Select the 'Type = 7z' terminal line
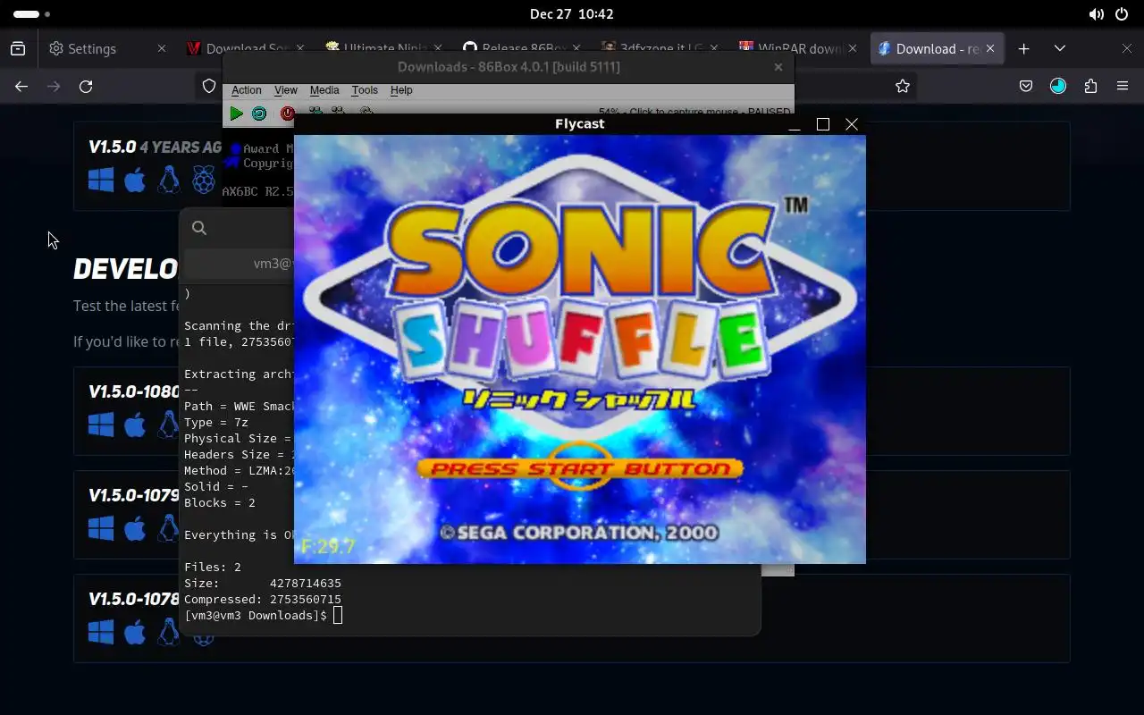The image size is (1144, 715). click(x=216, y=422)
